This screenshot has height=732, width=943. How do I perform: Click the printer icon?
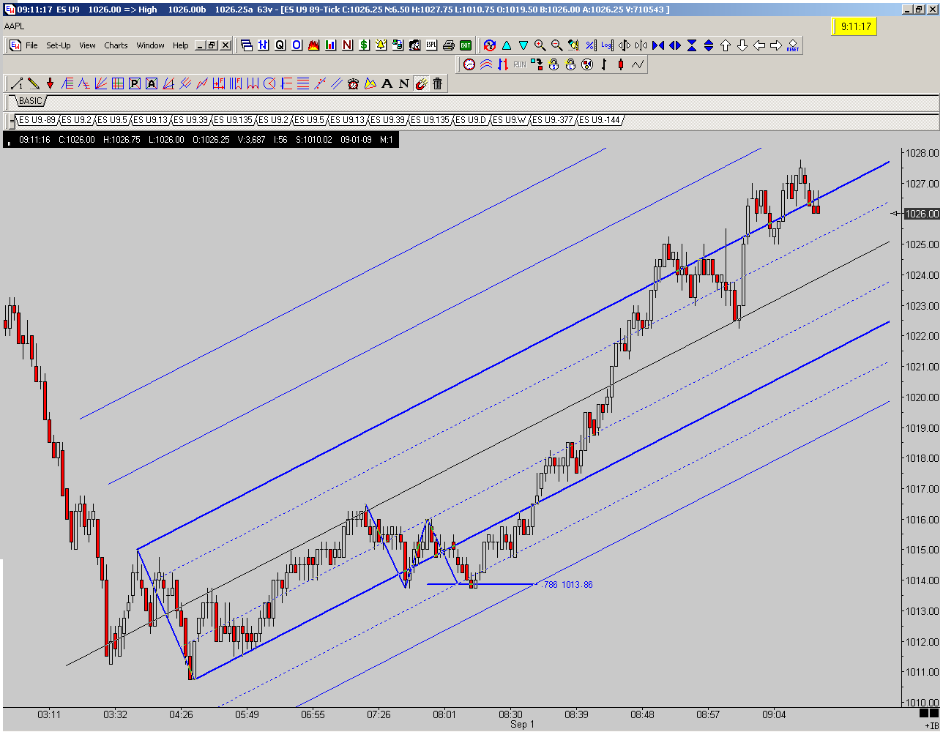pos(448,45)
